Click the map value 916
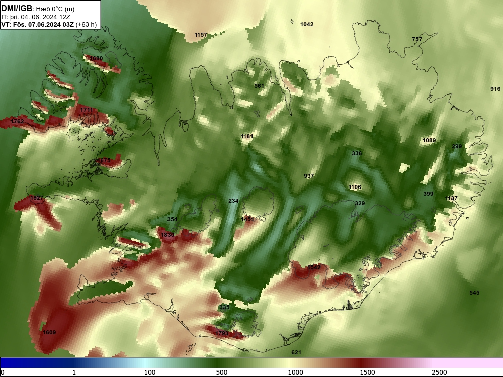The width and height of the screenshot is (503, 377). [495, 89]
